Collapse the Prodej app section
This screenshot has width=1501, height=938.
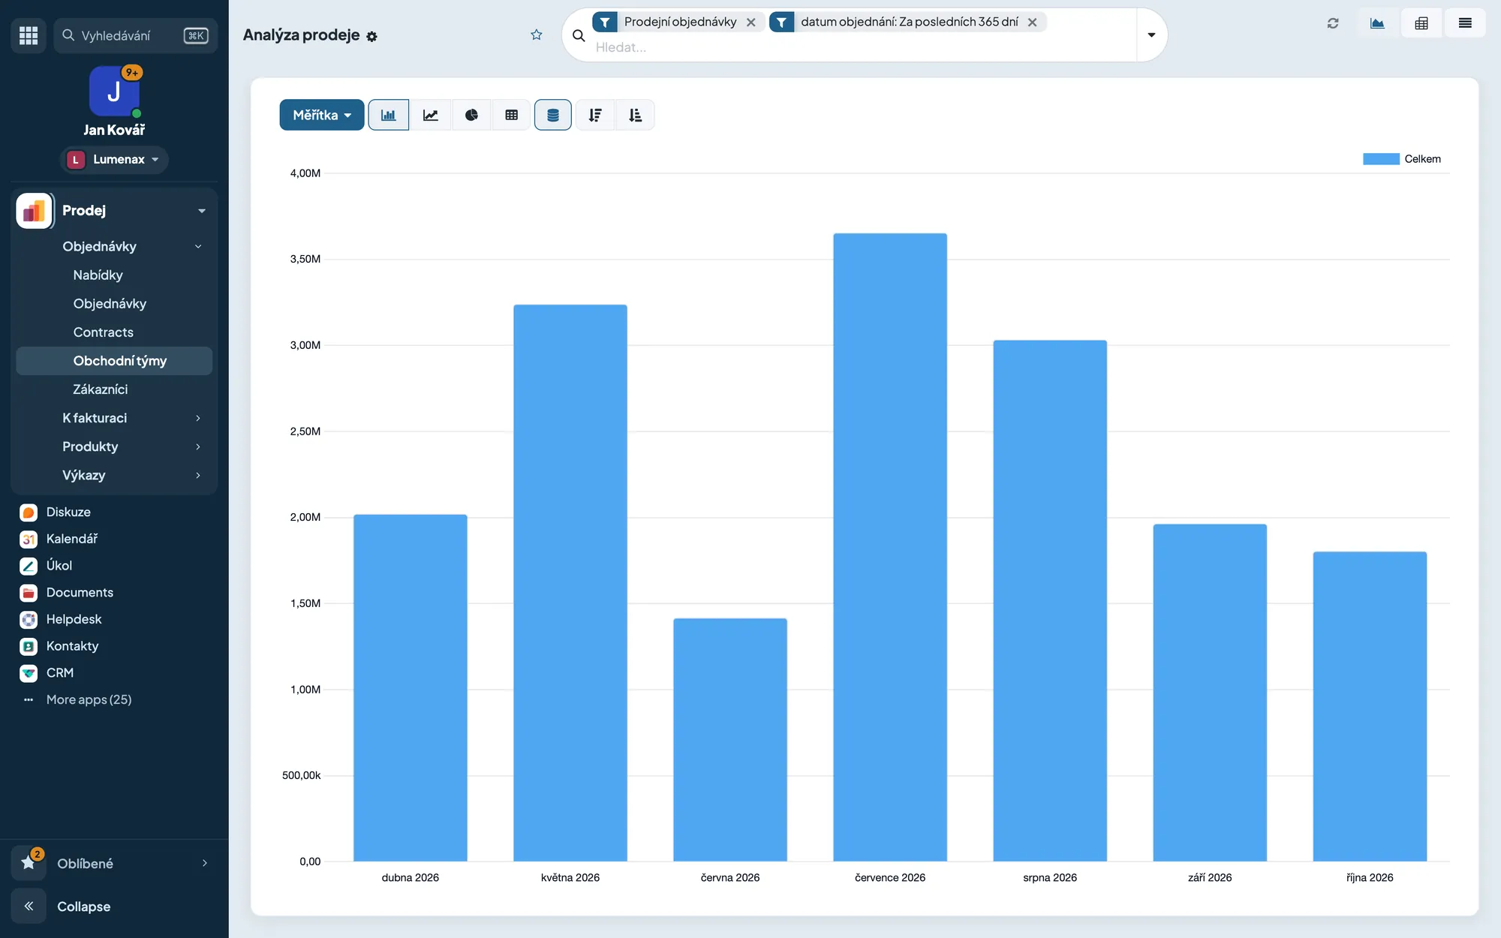pos(202,211)
